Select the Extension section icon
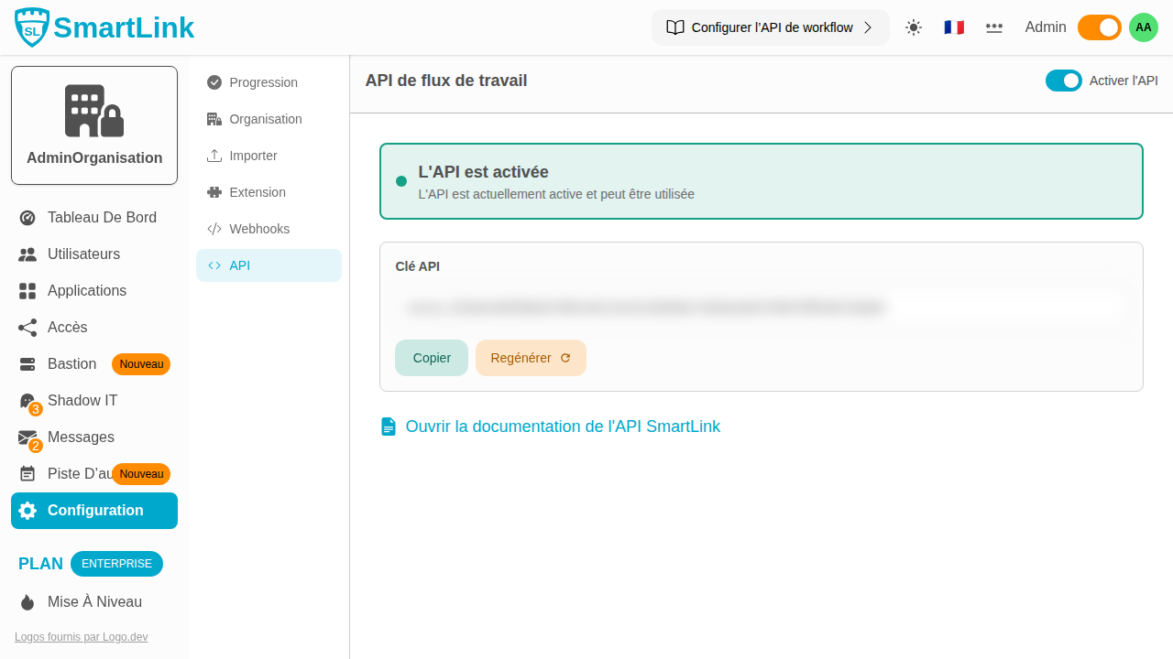Image resolution: width=1173 pixels, height=659 pixels. (x=214, y=192)
